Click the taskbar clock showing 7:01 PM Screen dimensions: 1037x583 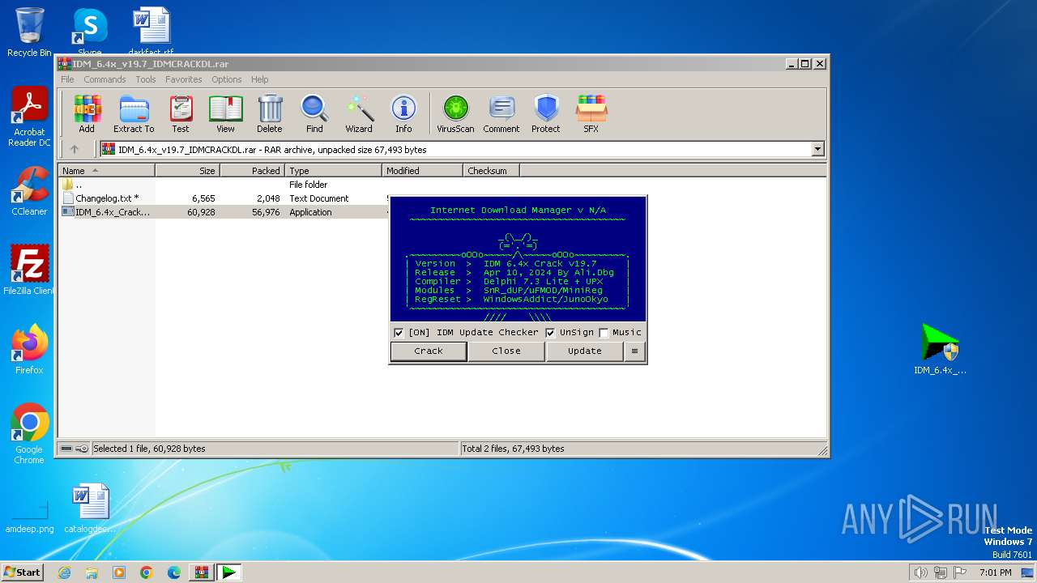click(995, 572)
